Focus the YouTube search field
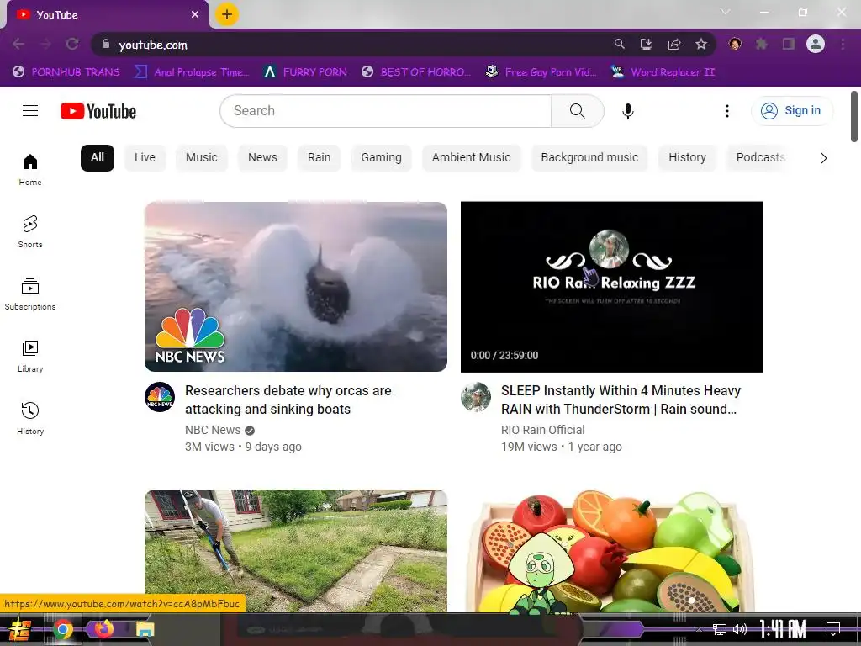This screenshot has height=646, width=861. (x=385, y=111)
